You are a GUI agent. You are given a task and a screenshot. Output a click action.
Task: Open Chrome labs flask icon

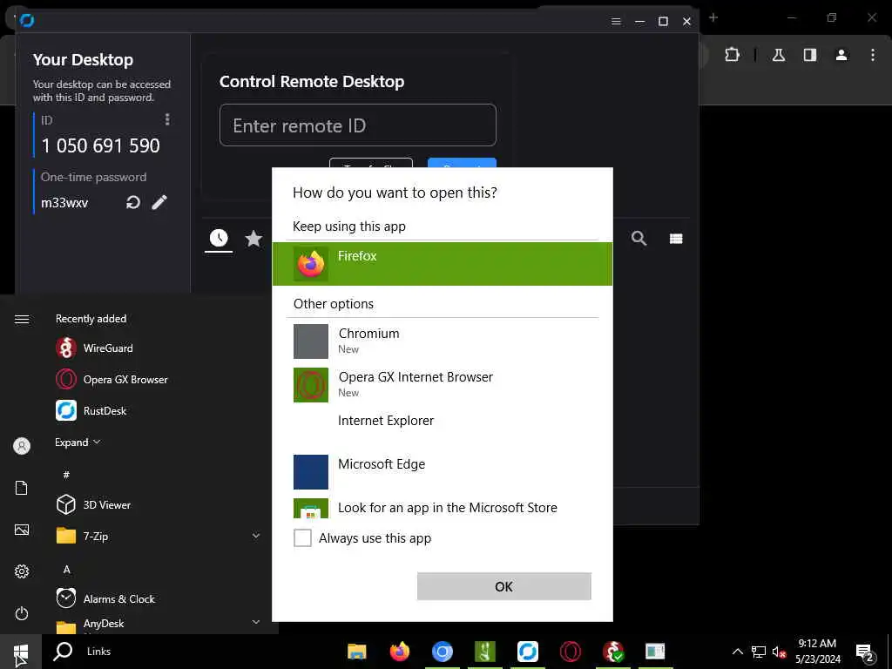(x=779, y=55)
